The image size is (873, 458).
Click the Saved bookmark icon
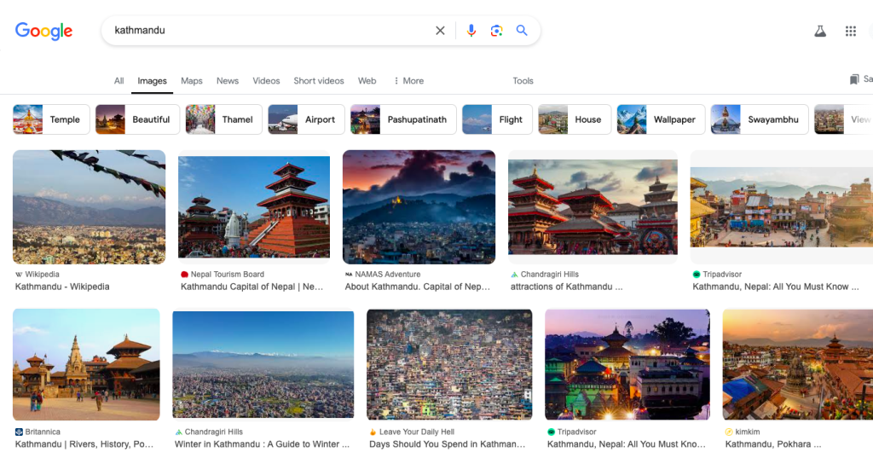pos(854,79)
